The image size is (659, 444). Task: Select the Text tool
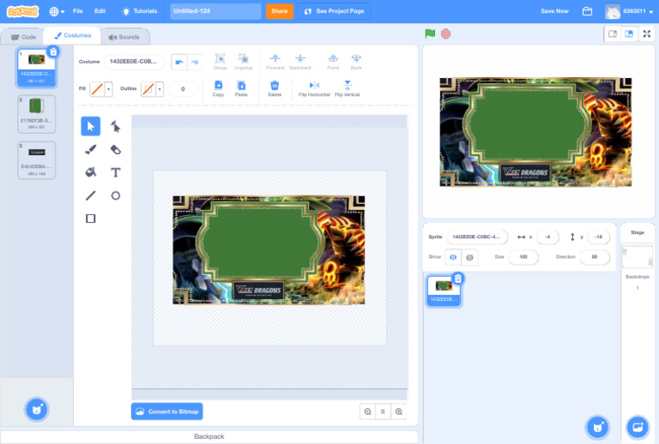click(115, 172)
